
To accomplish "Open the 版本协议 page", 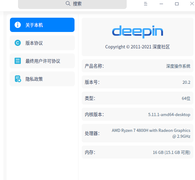I will tap(42, 43).
